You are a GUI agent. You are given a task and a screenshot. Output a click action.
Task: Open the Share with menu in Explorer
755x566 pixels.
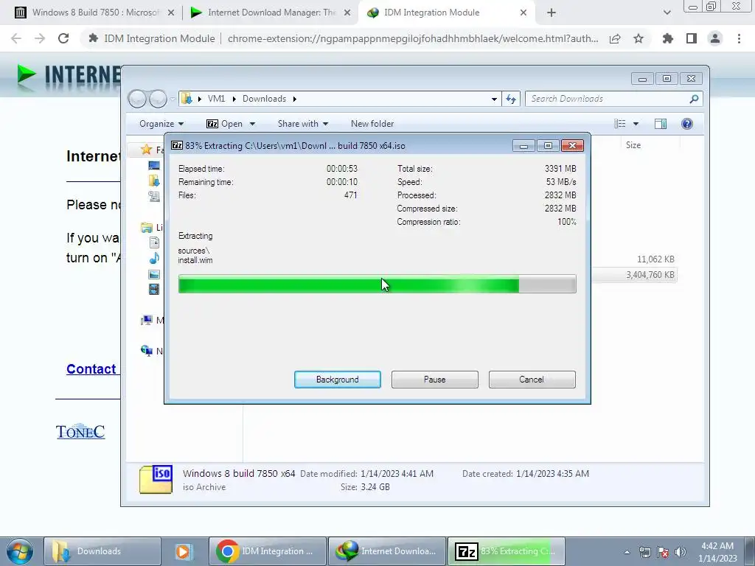point(303,124)
